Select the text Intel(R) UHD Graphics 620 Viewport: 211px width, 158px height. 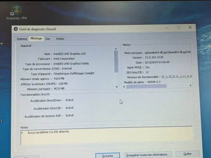70,54
